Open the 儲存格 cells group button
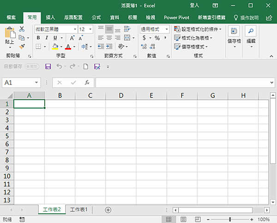Image resolution: width=277 pixels, height=223 pixels. 234,37
